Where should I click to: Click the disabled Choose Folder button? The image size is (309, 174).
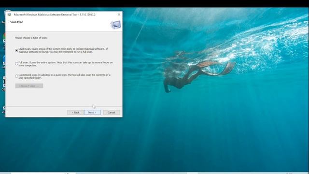click(x=29, y=86)
